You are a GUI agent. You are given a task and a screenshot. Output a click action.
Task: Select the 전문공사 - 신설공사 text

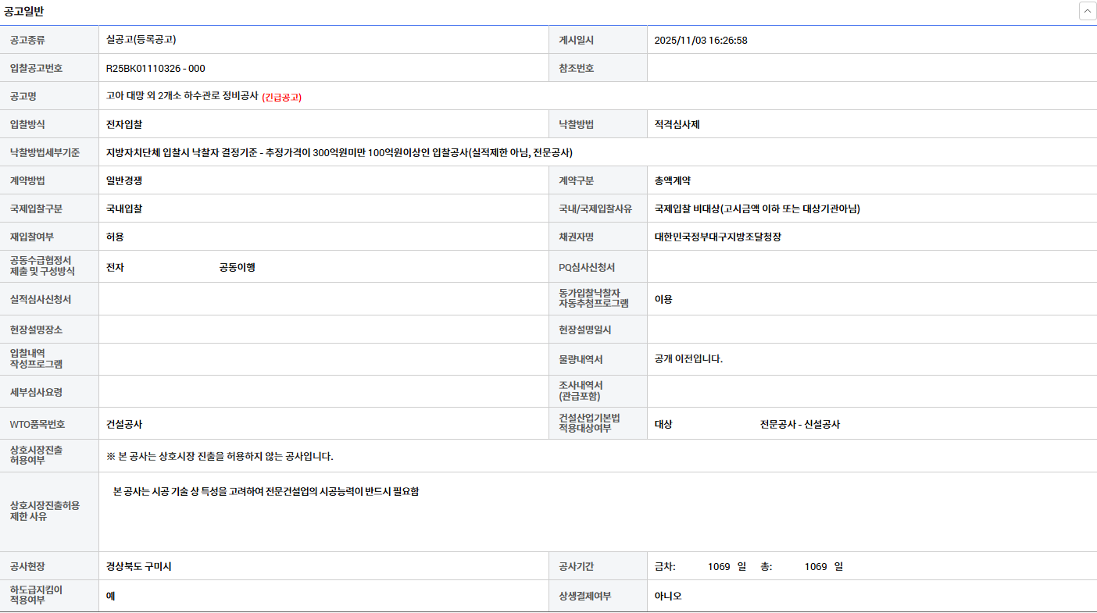[799, 424]
